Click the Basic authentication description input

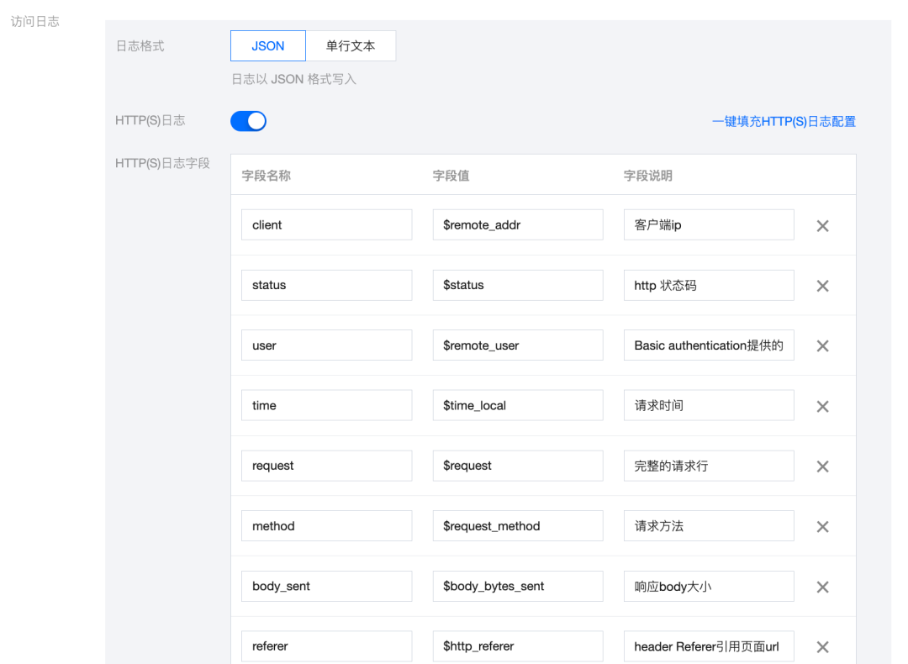(709, 345)
